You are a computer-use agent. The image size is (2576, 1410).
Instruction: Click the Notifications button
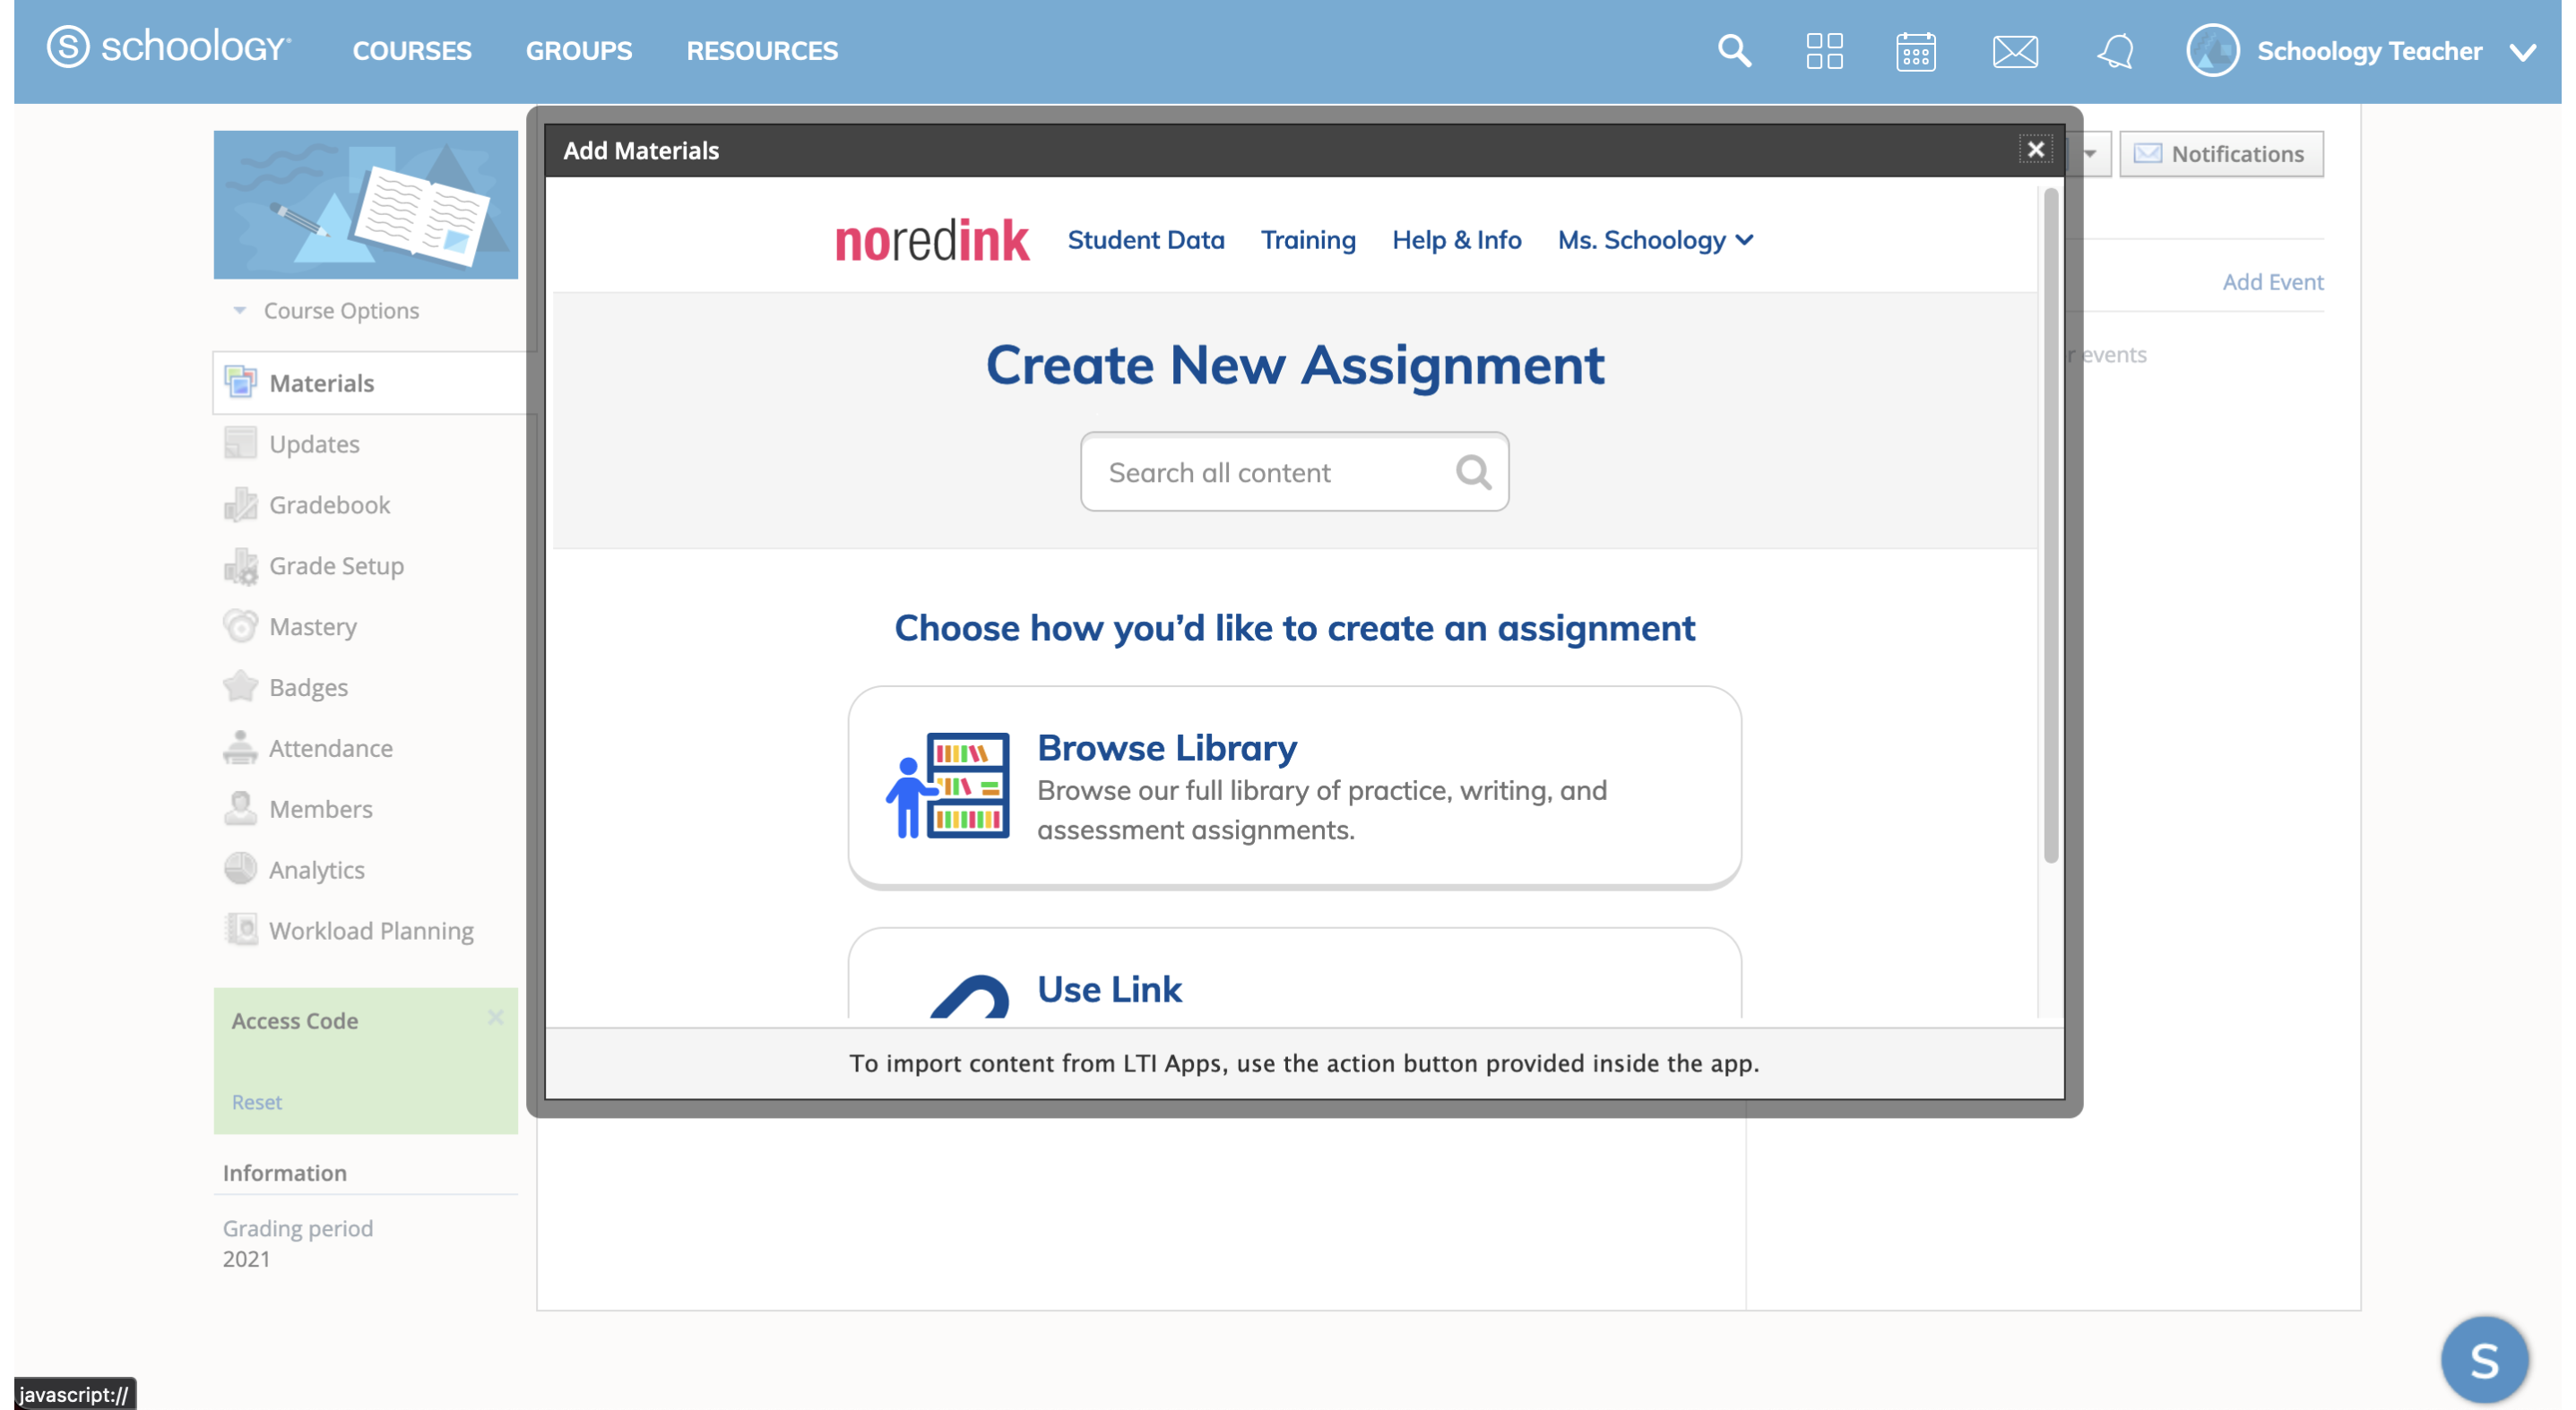2220,154
